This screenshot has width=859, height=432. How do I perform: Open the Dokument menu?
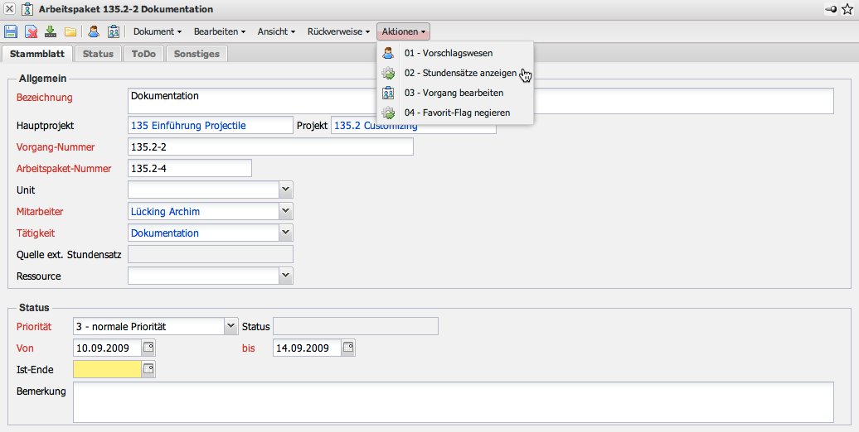[158, 31]
